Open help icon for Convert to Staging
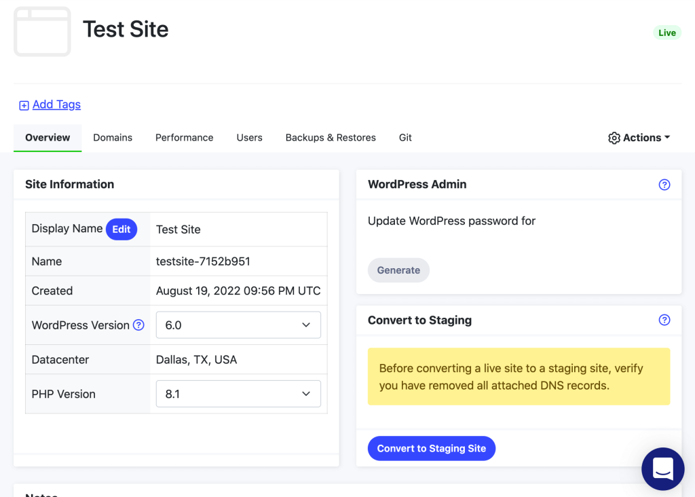 664,320
